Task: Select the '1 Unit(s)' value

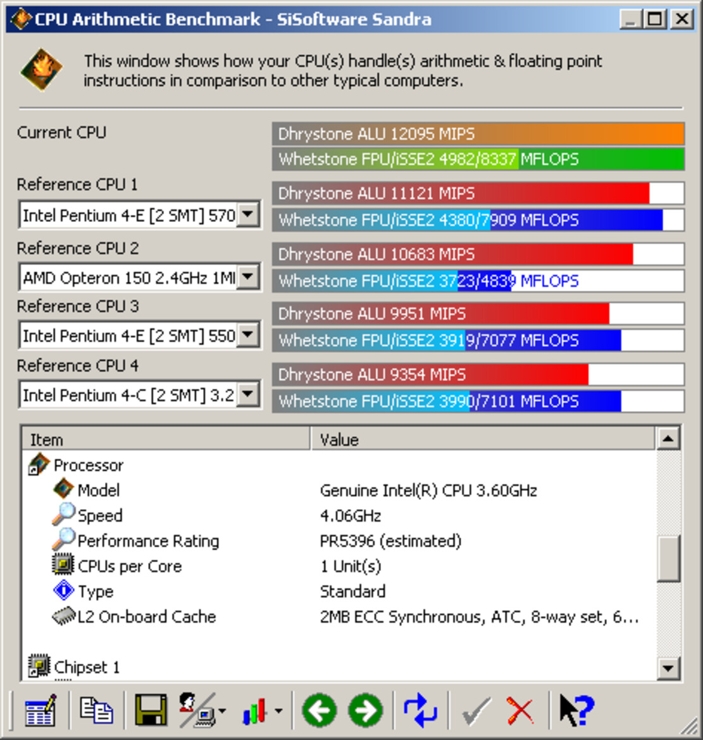Action: click(351, 566)
